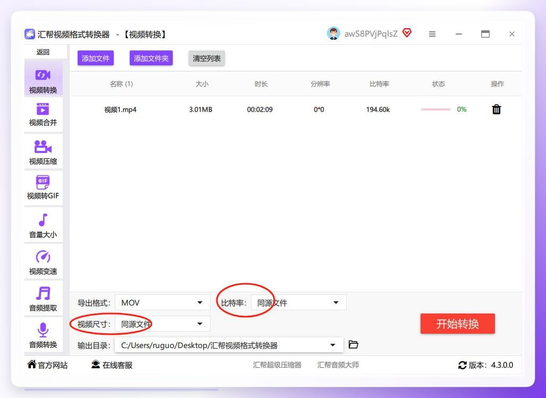Click the 0*0 resolution cell

pos(319,109)
